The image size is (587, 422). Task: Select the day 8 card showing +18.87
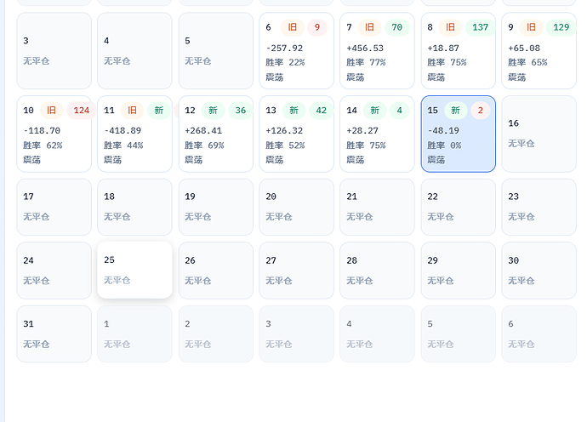(x=459, y=51)
